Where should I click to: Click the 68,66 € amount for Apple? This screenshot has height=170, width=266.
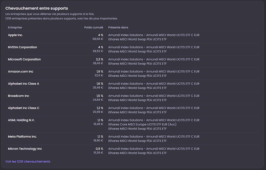[x=98, y=39]
